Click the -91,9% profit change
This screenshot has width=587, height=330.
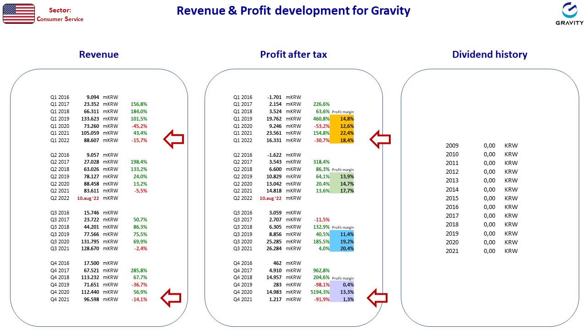click(321, 299)
